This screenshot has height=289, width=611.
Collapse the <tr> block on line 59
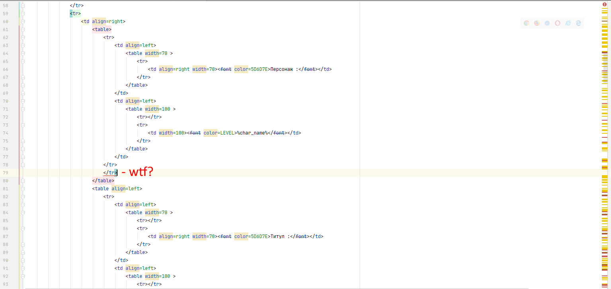pos(23,14)
